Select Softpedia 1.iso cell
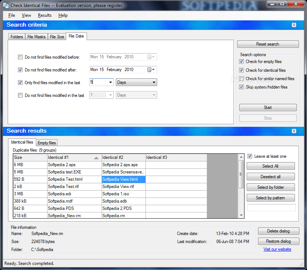 click(124, 194)
